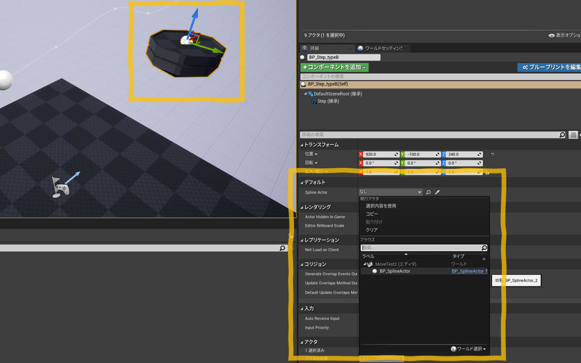Open the コンポーネントを追加 dropdown button

pos(334,68)
